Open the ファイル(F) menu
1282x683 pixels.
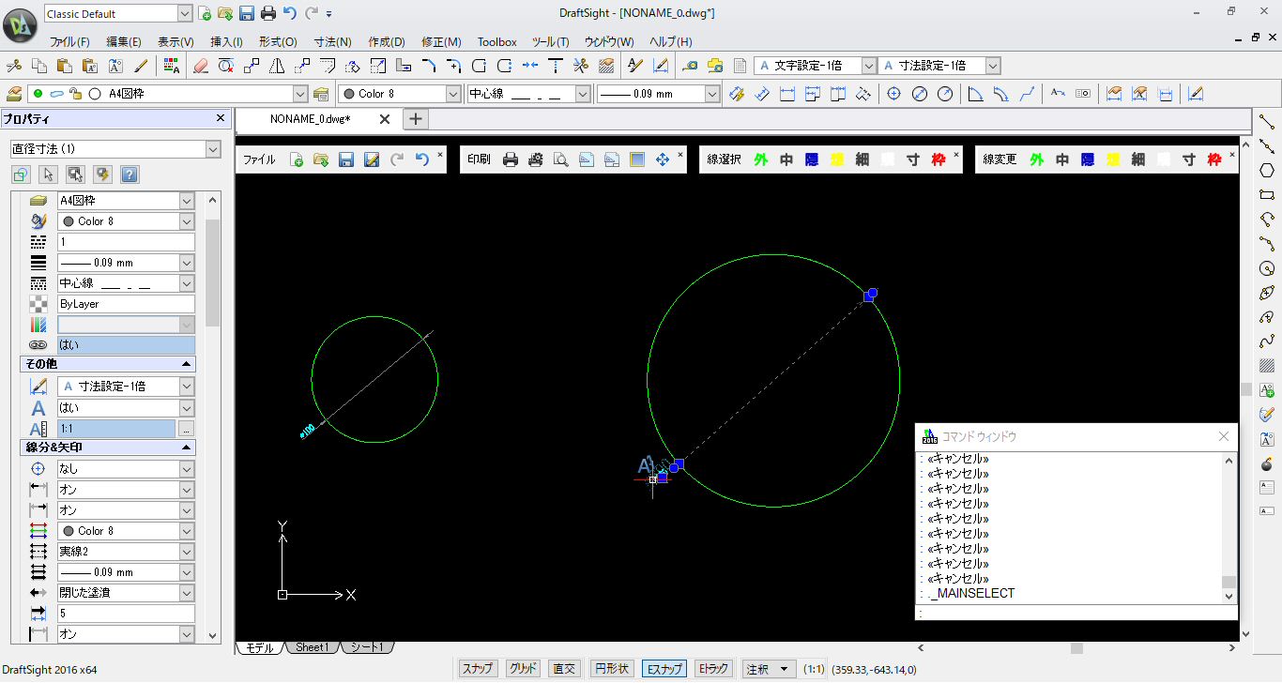coord(69,41)
